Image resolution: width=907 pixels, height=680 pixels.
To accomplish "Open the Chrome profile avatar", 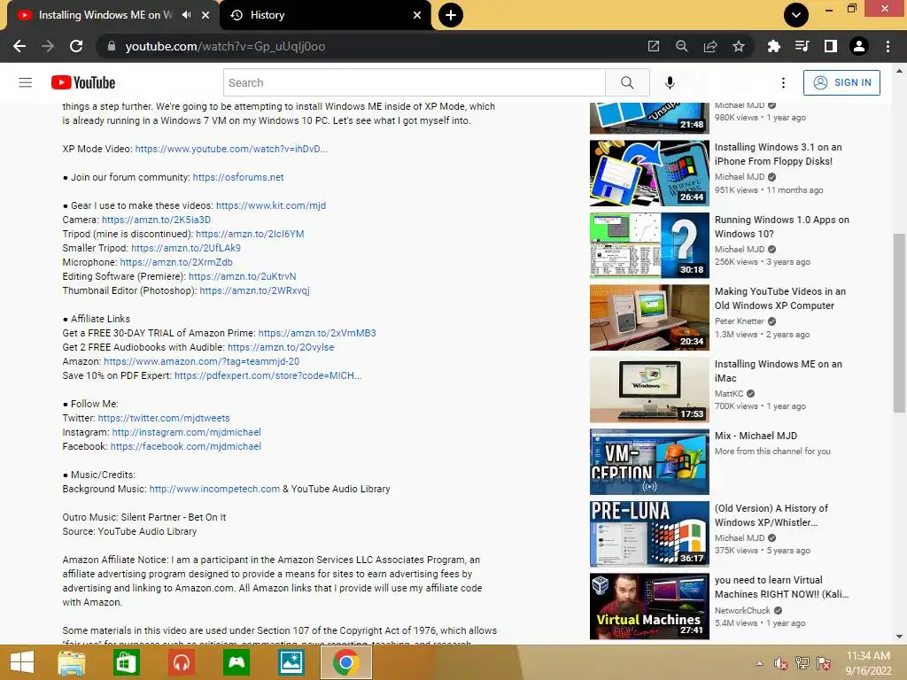I will coord(859,46).
